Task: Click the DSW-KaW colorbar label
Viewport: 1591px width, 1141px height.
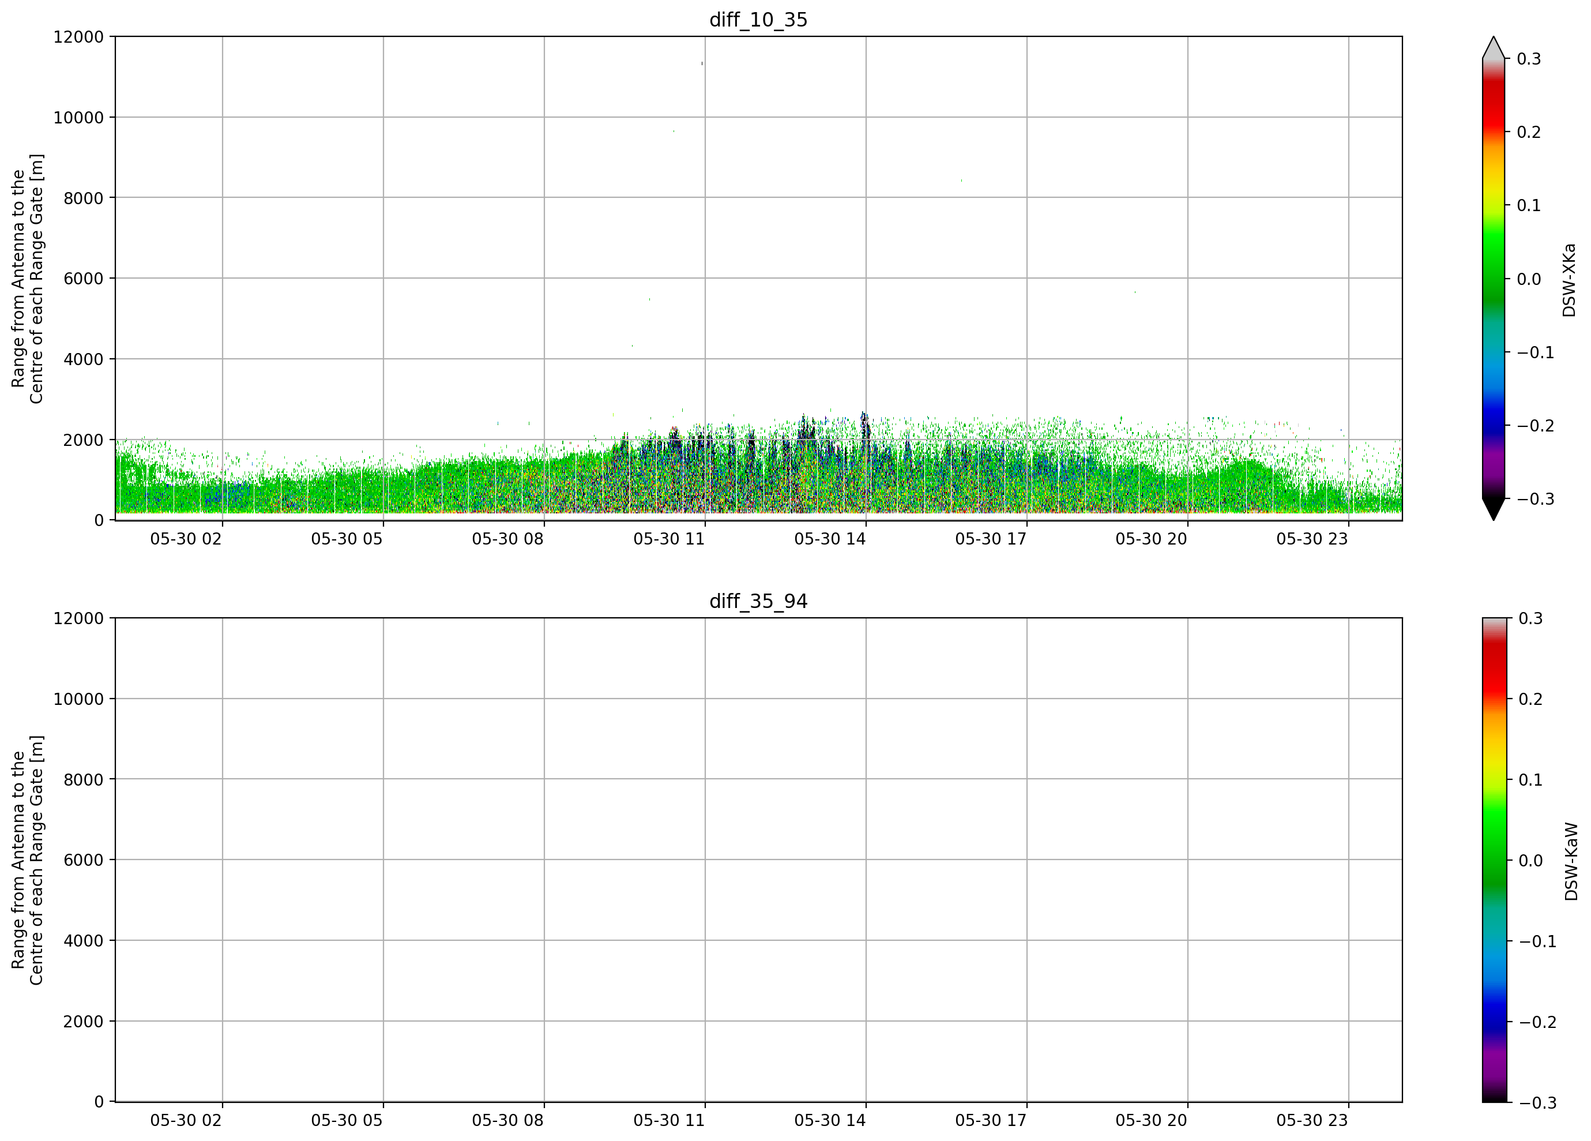Action: click(x=1571, y=861)
